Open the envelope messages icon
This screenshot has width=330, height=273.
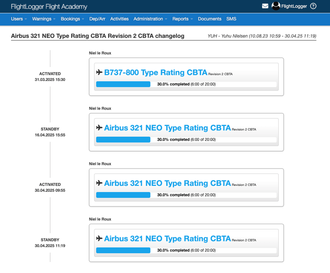(265, 6)
